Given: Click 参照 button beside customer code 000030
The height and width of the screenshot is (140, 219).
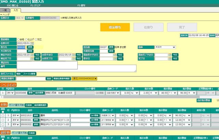Looking at the screenshot, I should click(30, 47).
